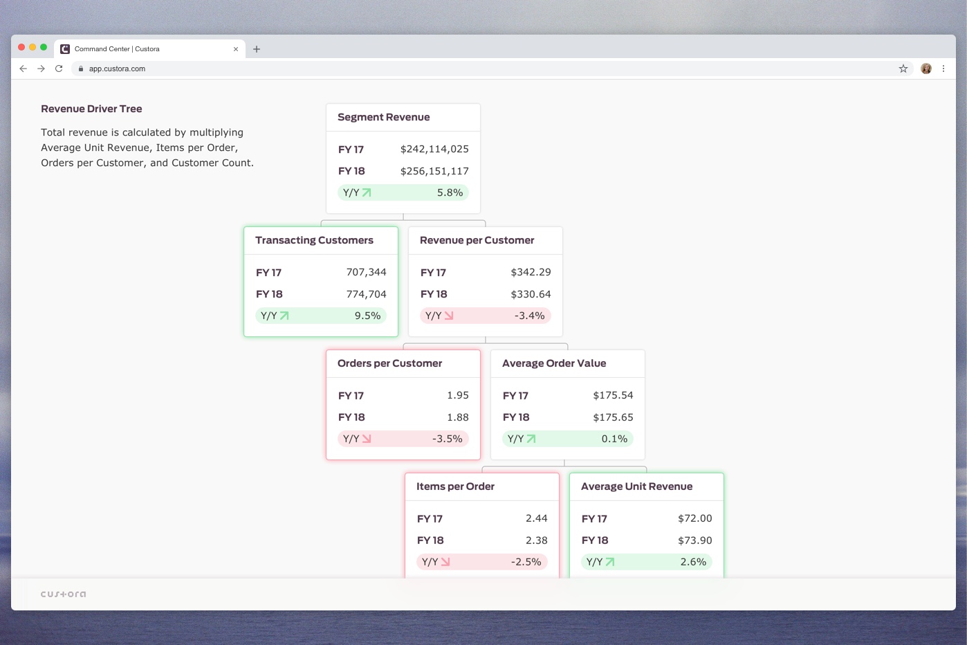This screenshot has width=967, height=645.
Task: Click the FY 18 value $256,151,117
Action: pyautogui.click(x=434, y=171)
